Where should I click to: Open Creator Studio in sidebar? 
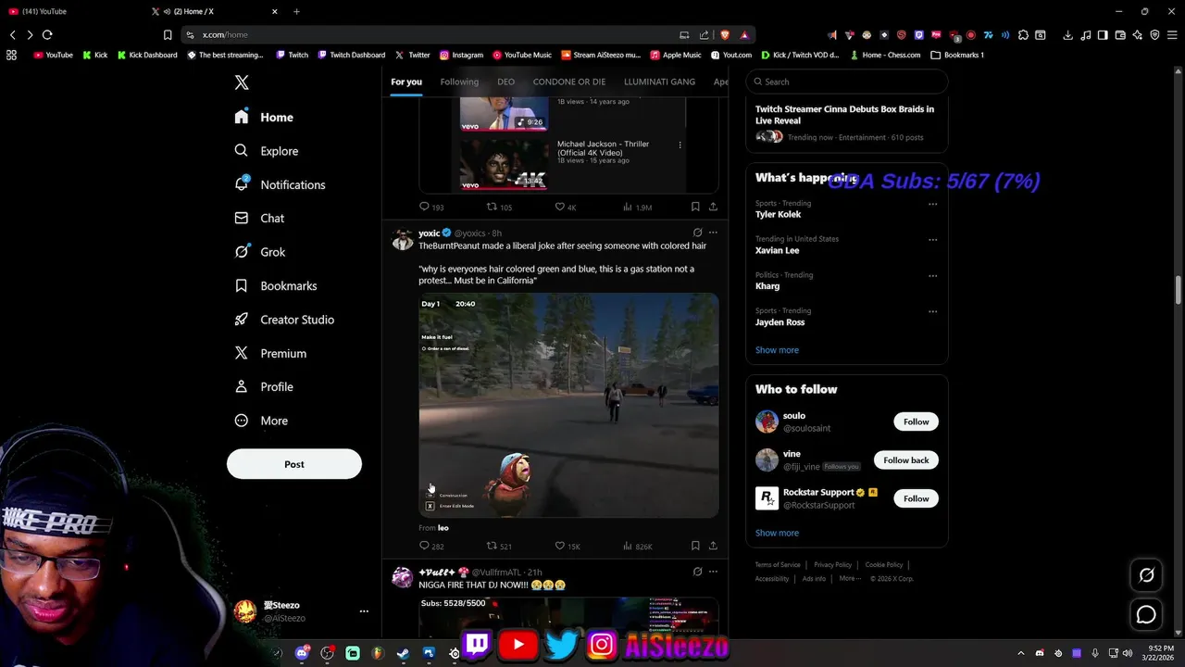click(x=284, y=320)
